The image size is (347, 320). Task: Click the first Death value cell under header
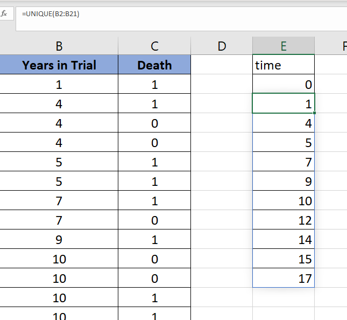[154, 84]
